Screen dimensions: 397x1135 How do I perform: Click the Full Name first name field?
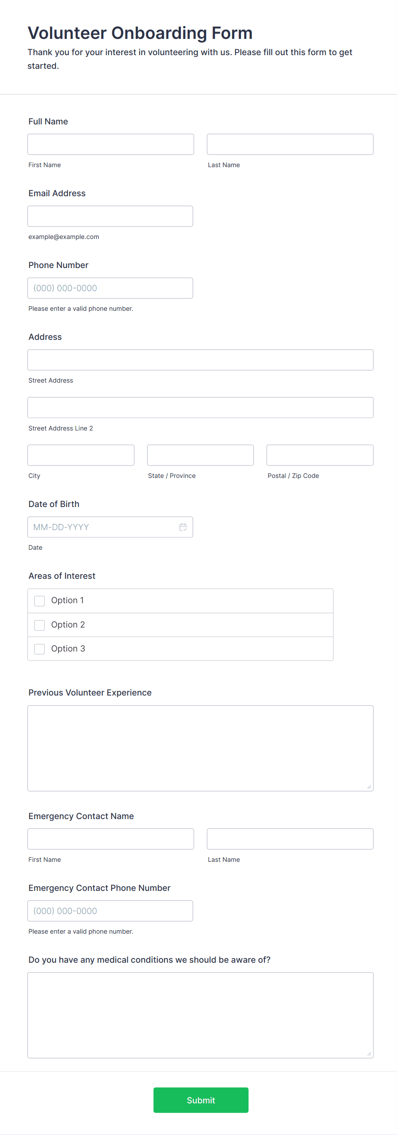111,144
